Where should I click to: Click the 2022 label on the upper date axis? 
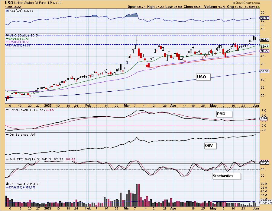pos(48,106)
